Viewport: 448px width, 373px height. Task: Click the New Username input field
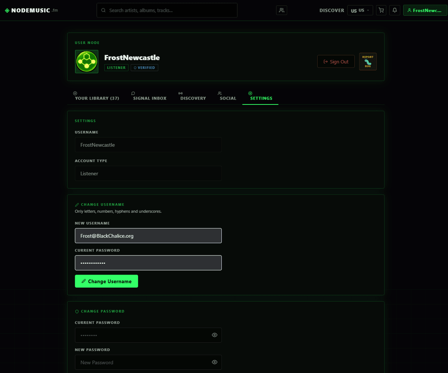tap(148, 236)
